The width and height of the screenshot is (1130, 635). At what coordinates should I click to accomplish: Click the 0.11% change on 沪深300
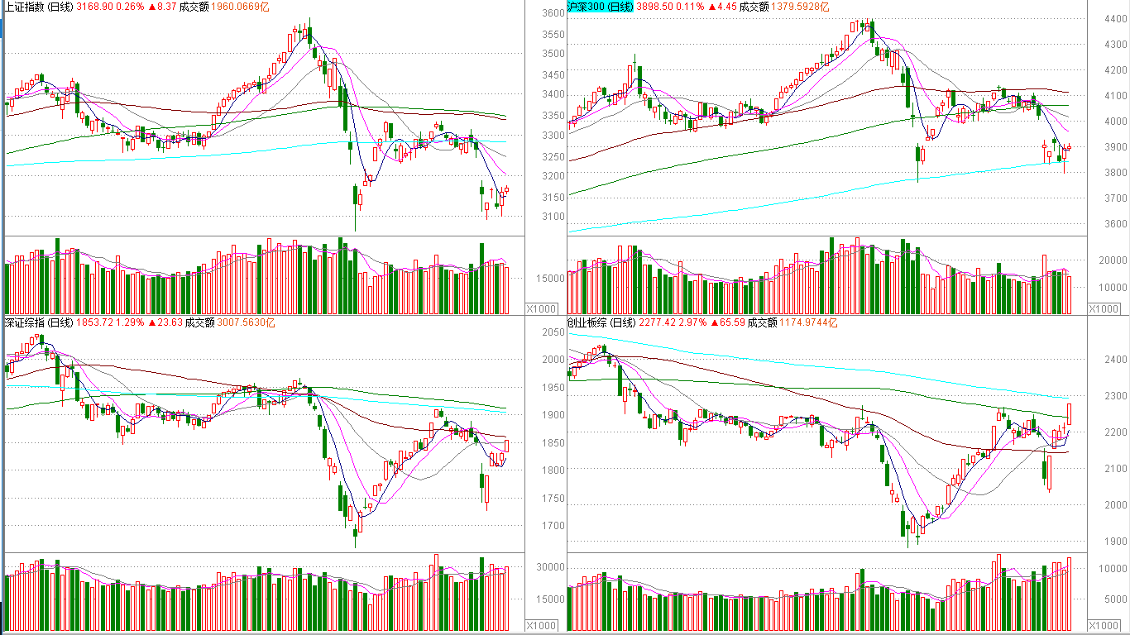tap(690, 7)
